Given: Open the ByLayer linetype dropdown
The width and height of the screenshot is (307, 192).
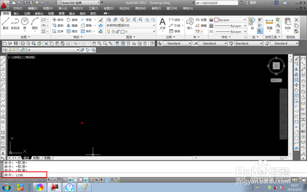Looking at the screenshot, I should click(230, 32).
